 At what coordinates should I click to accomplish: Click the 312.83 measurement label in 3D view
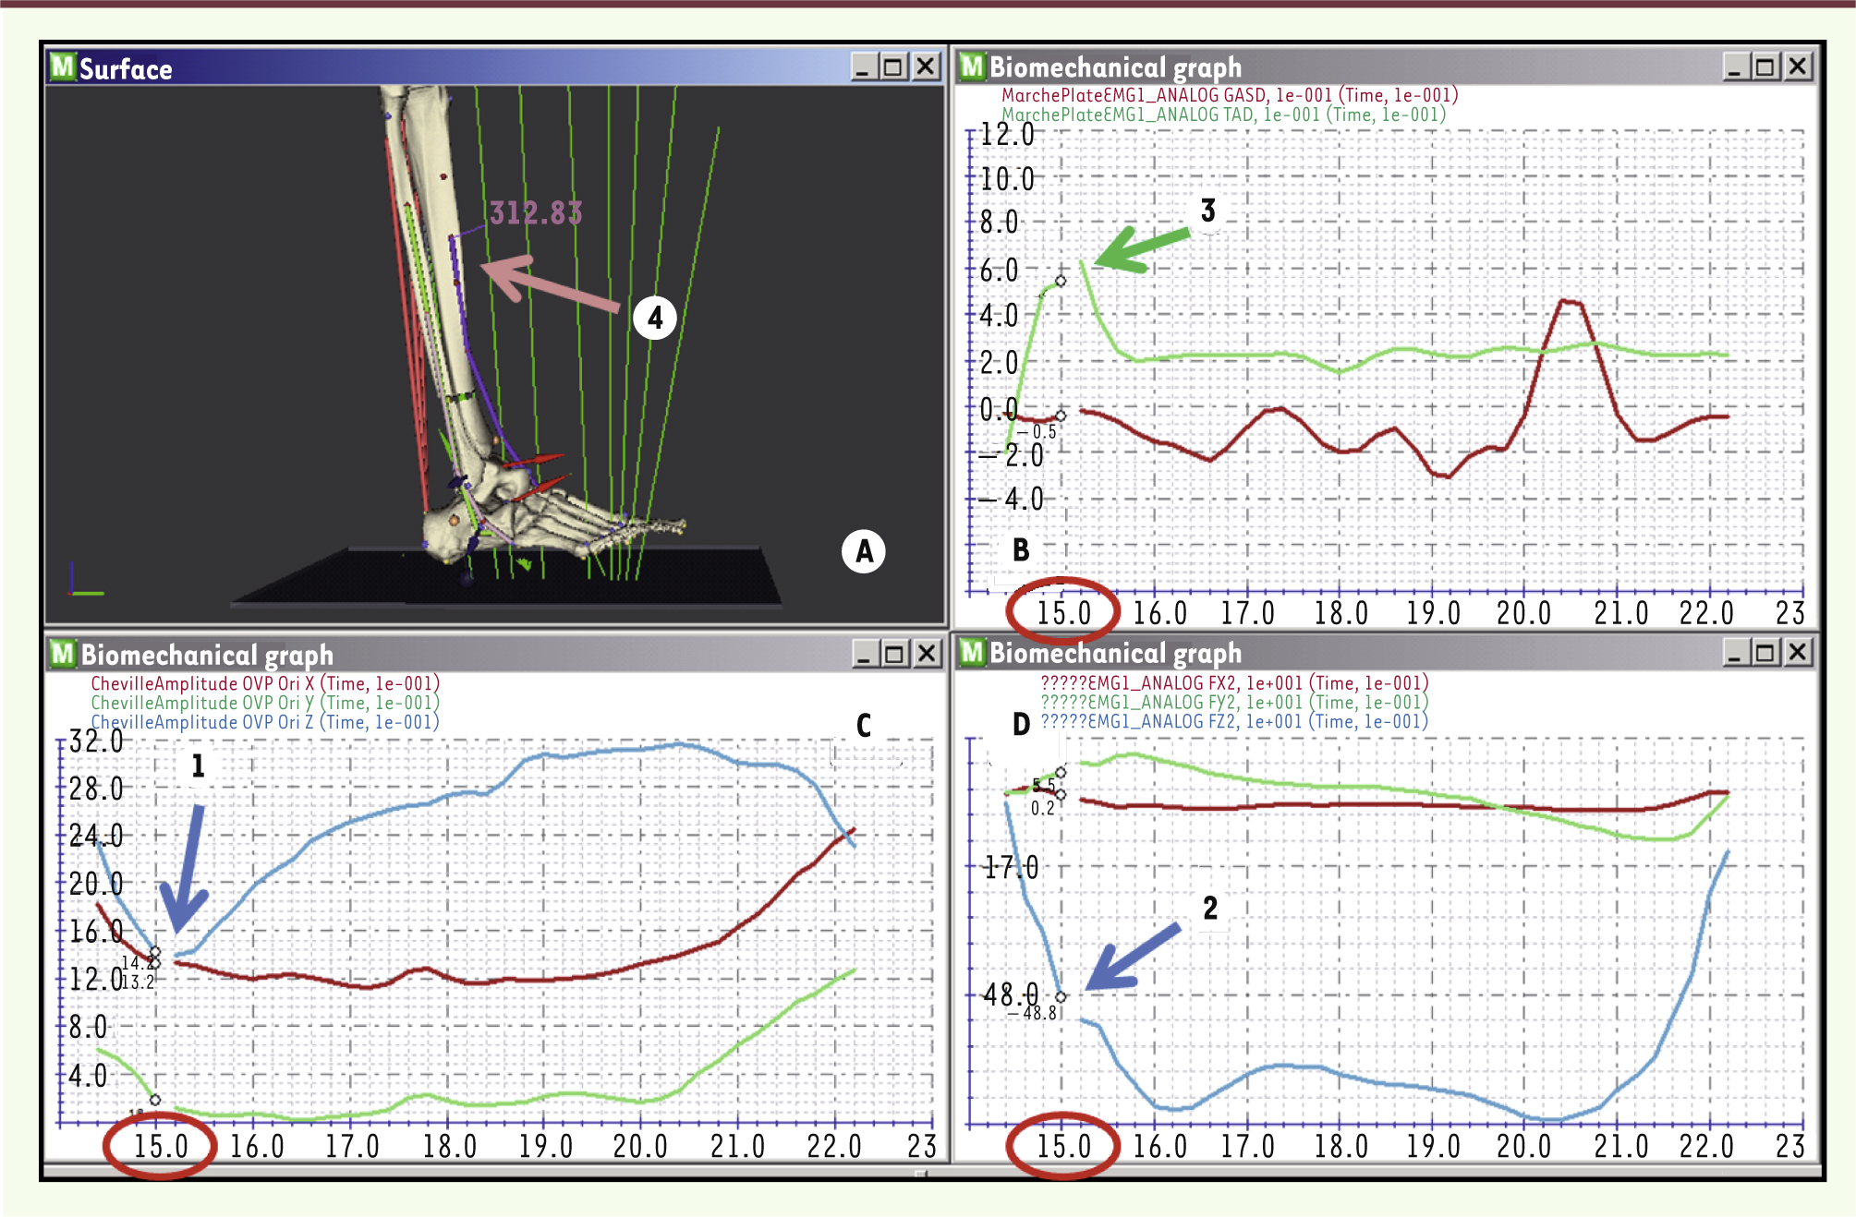[536, 213]
